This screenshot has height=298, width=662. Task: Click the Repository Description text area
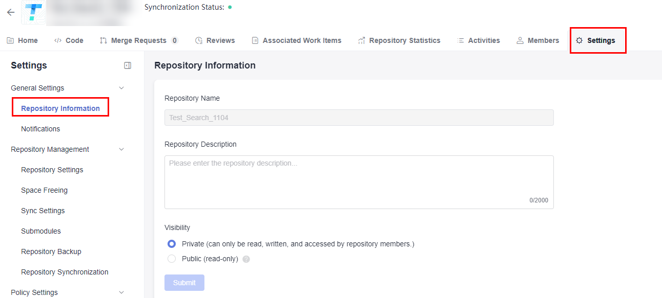pyautogui.click(x=359, y=182)
